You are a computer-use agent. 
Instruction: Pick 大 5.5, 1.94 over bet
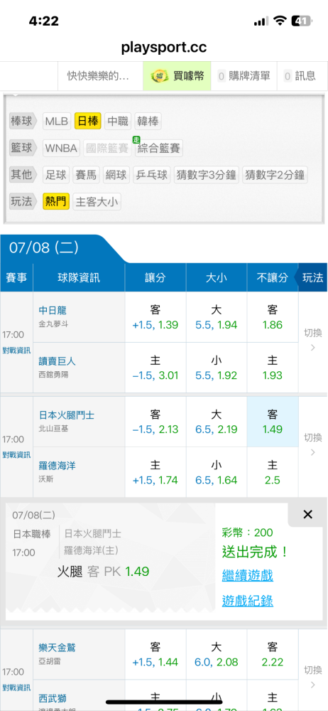[x=217, y=317]
